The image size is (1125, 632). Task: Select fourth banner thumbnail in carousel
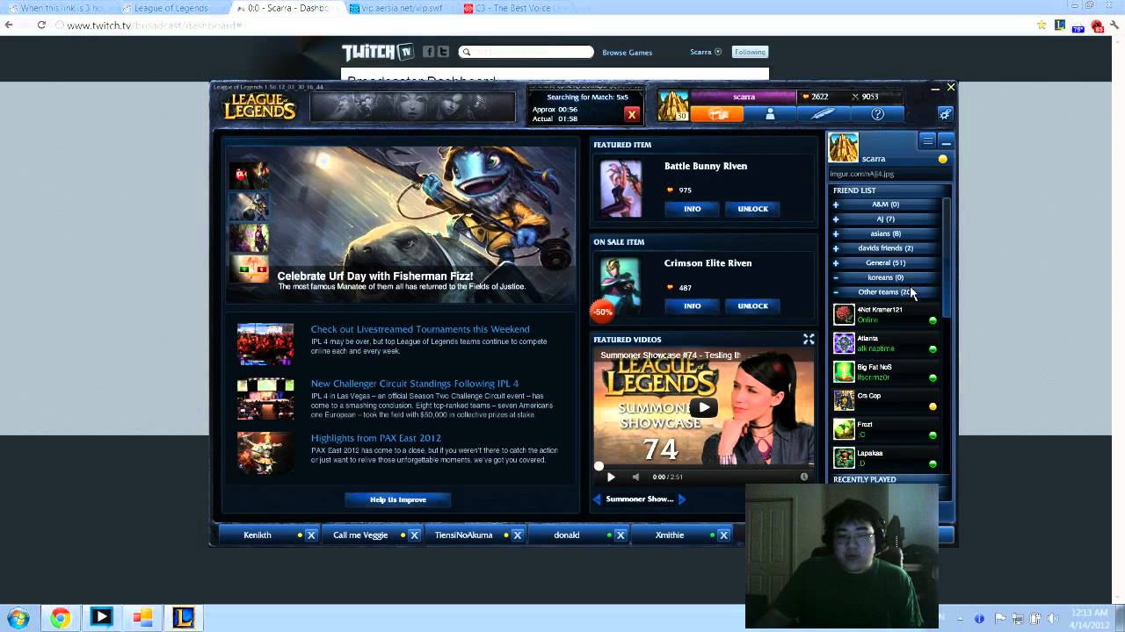click(x=250, y=269)
